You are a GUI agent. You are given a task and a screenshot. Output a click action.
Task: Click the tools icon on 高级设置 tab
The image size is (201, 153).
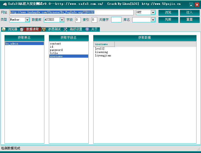tap(66, 29)
